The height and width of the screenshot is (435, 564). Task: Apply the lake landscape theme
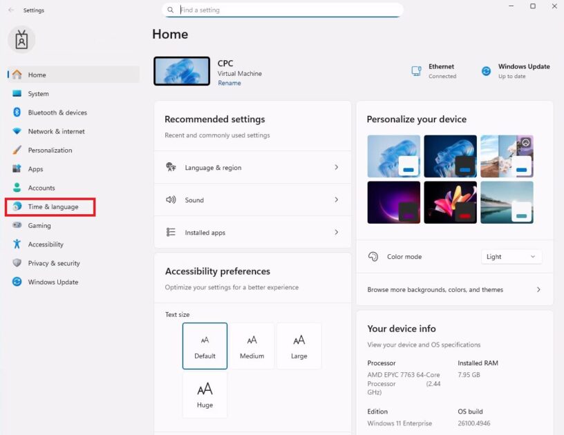[x=507, y=202]
